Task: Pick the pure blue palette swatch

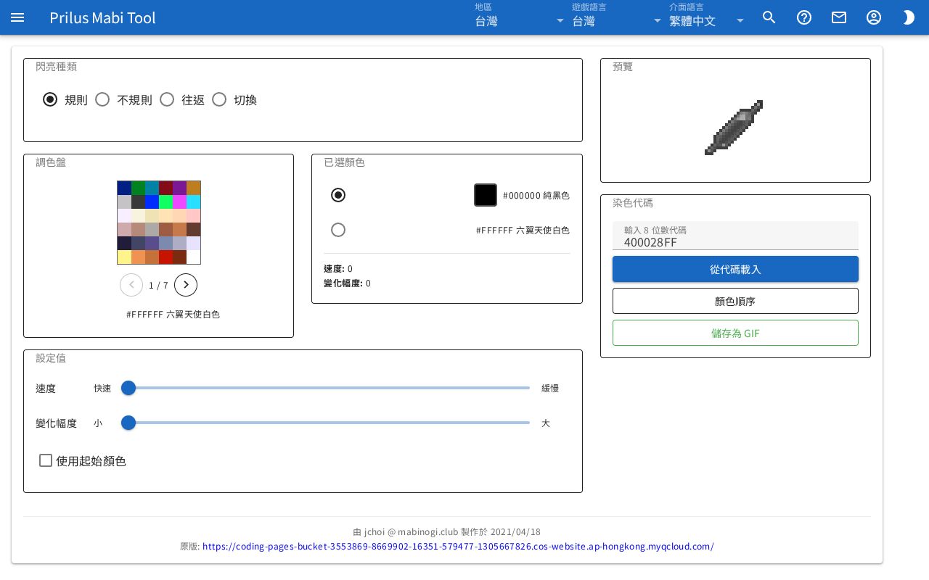Action: coord(152,202)
